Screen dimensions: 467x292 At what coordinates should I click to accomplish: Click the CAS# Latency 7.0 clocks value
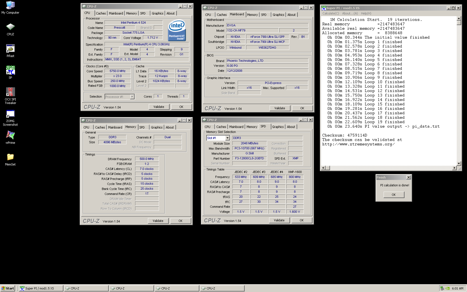coord(147,169)
